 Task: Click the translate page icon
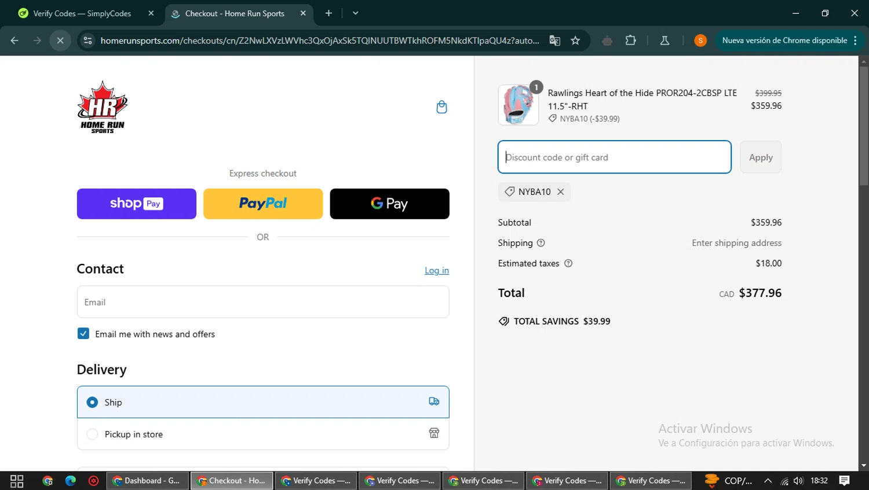(x=554, y=40)
